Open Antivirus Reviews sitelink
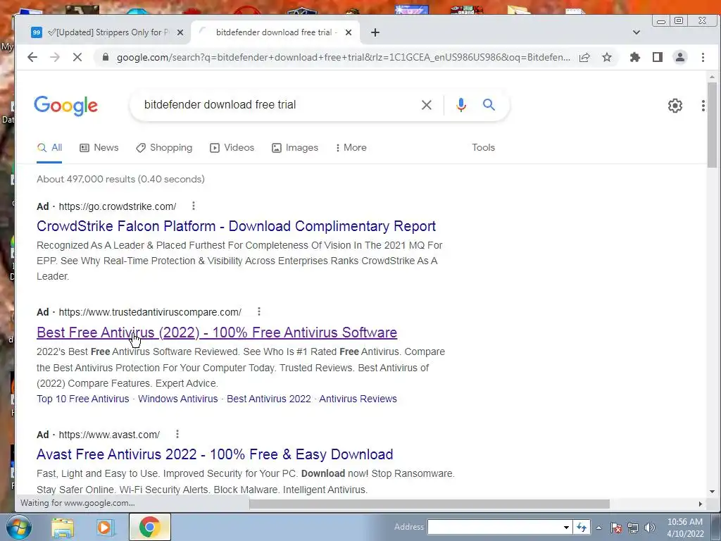721x541 pixels. 358,399
